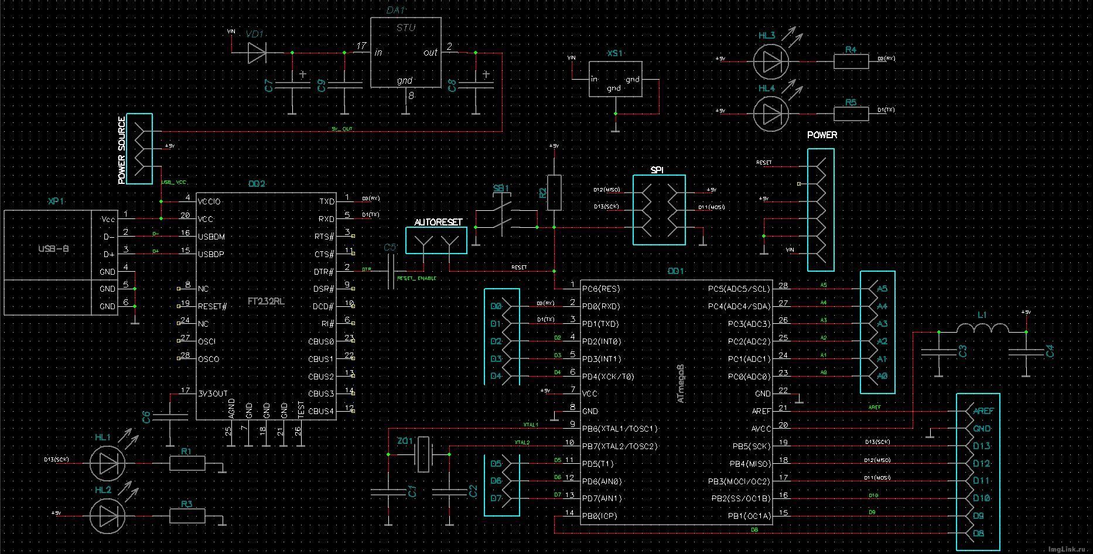Click the 5V_OUT net label

tap(342, 128)
